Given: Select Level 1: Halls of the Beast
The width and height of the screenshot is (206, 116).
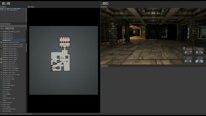Looking at the screenshot, I should point(10,9).
